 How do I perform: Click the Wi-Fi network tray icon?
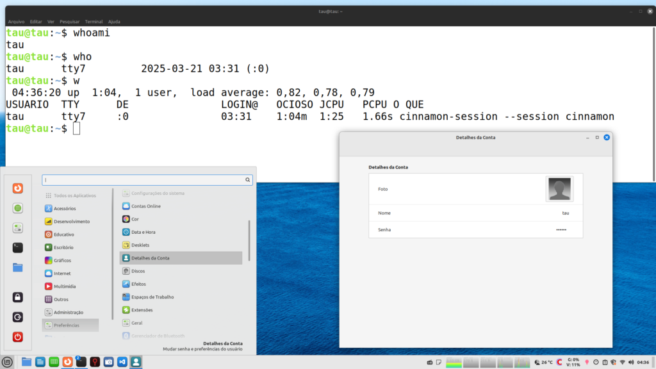click(621, 362)
